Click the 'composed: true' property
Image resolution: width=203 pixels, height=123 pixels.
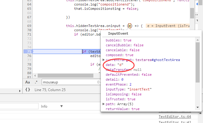pyautogui.click(x=119, y=55)
